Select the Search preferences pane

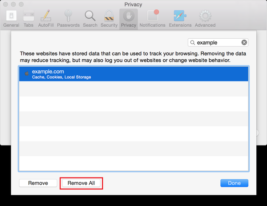[x=90, y=18]
